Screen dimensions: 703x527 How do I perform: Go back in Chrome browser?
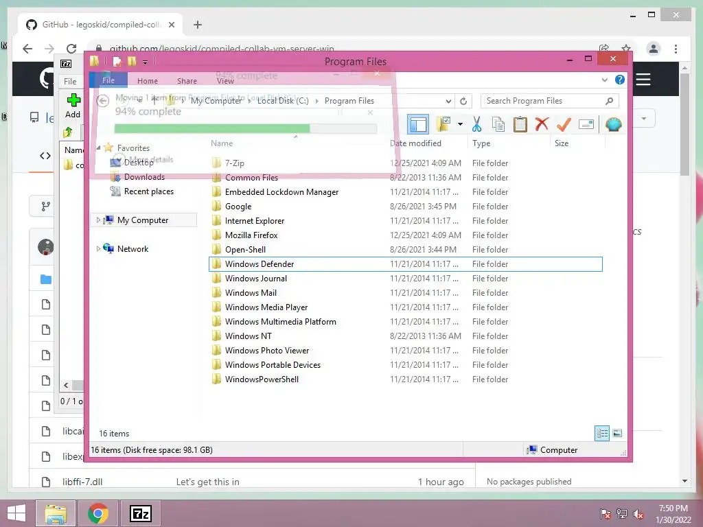[27, 49]
